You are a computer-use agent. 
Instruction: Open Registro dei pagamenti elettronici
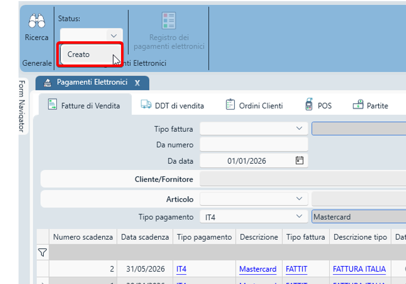(169, 31)
